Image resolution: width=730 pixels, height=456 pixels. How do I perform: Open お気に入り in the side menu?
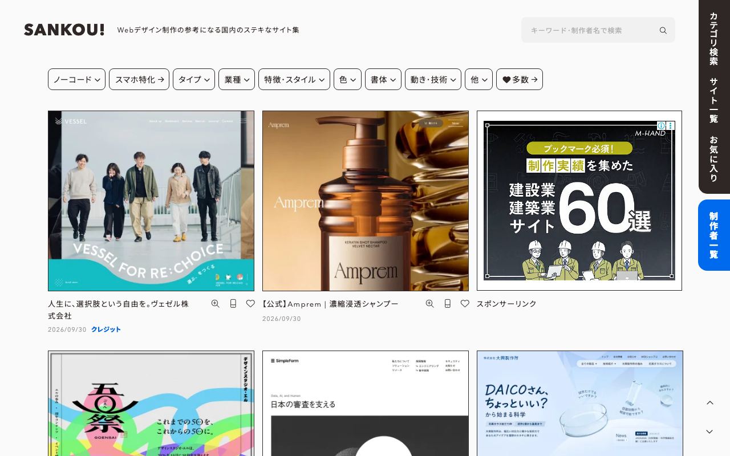[x=713, y=158]
